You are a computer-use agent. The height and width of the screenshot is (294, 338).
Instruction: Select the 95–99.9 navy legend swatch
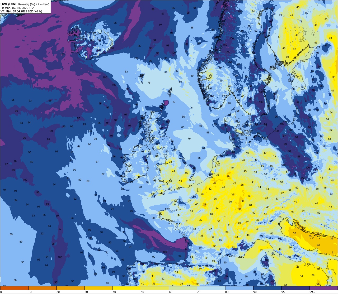coord(295,288)
